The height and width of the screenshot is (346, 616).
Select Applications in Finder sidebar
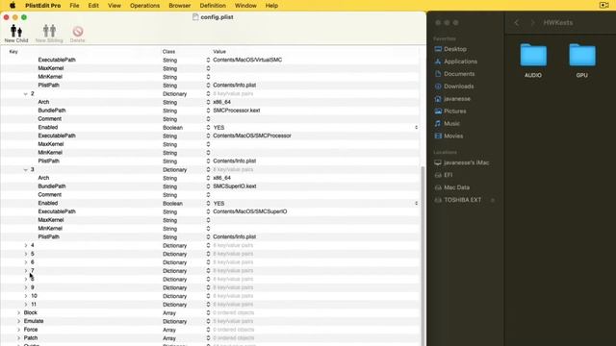click(x=460, y=62)
